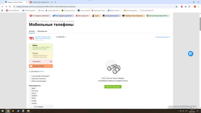Screen dimensions: 201x113
Task: Select Apple manufacturer checkbox
Action: [30, 88]
